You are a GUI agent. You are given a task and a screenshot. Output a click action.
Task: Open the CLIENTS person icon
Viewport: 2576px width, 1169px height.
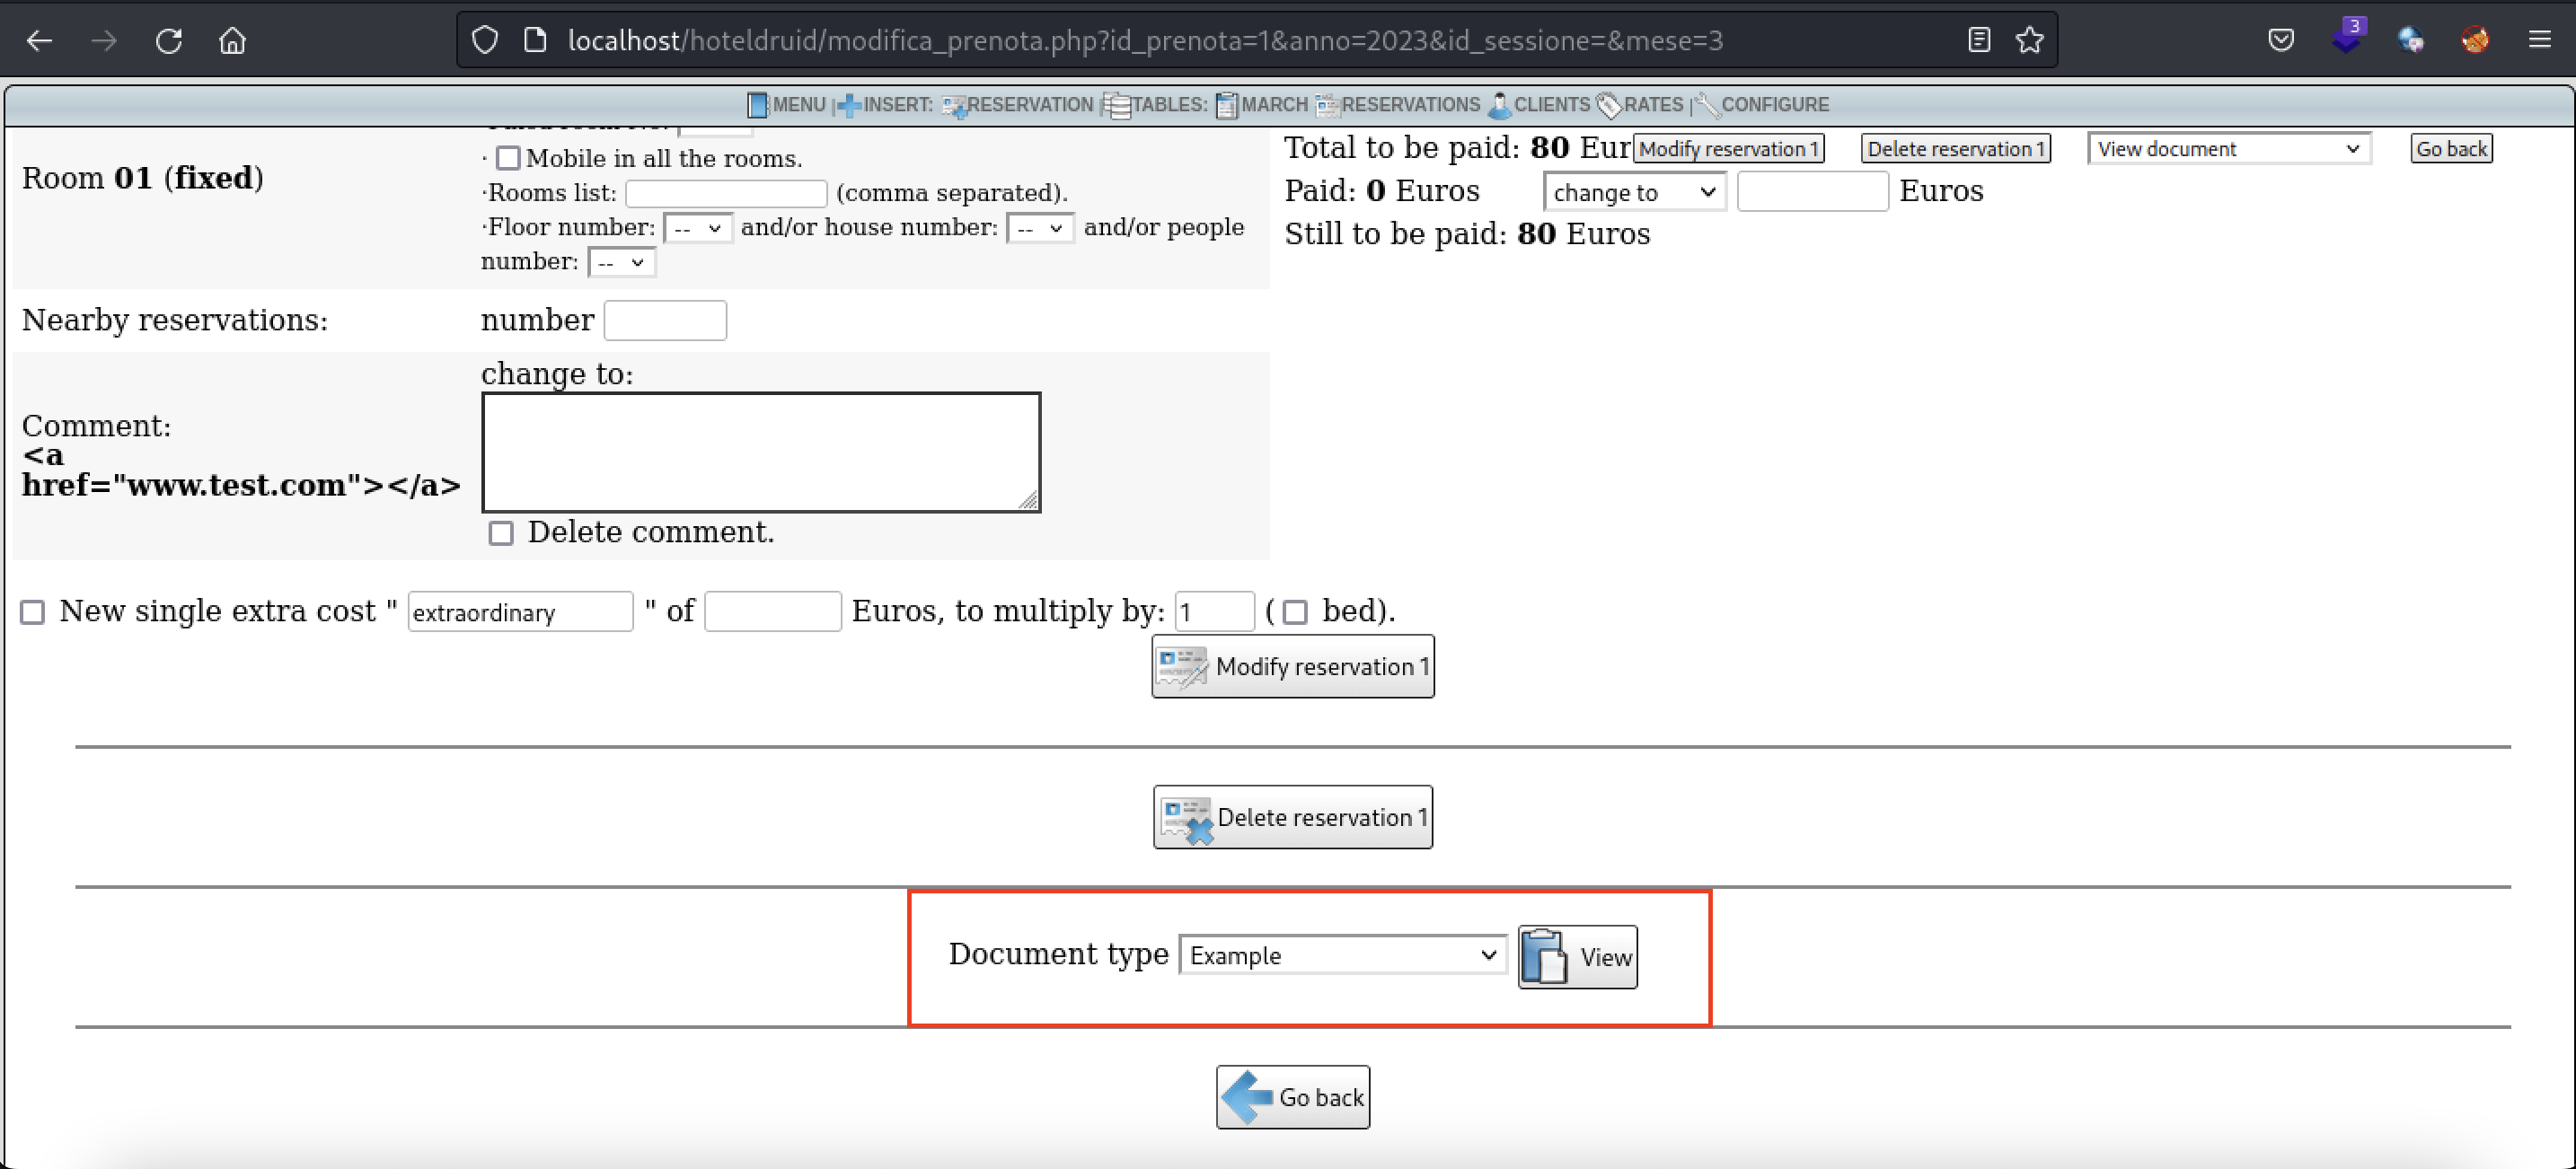pos(1498,105)
